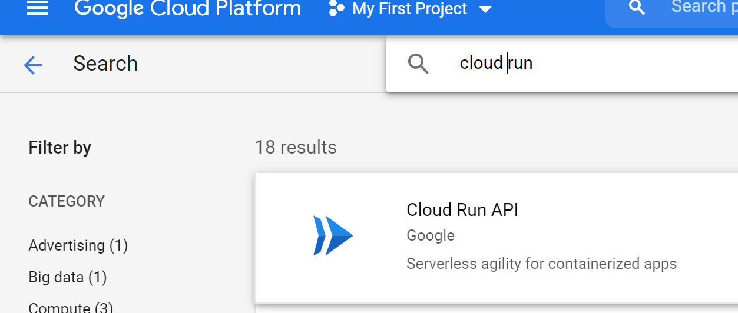Open the Cloud Run API result card
The image size is (738, 313).
(x=496, y=238)
